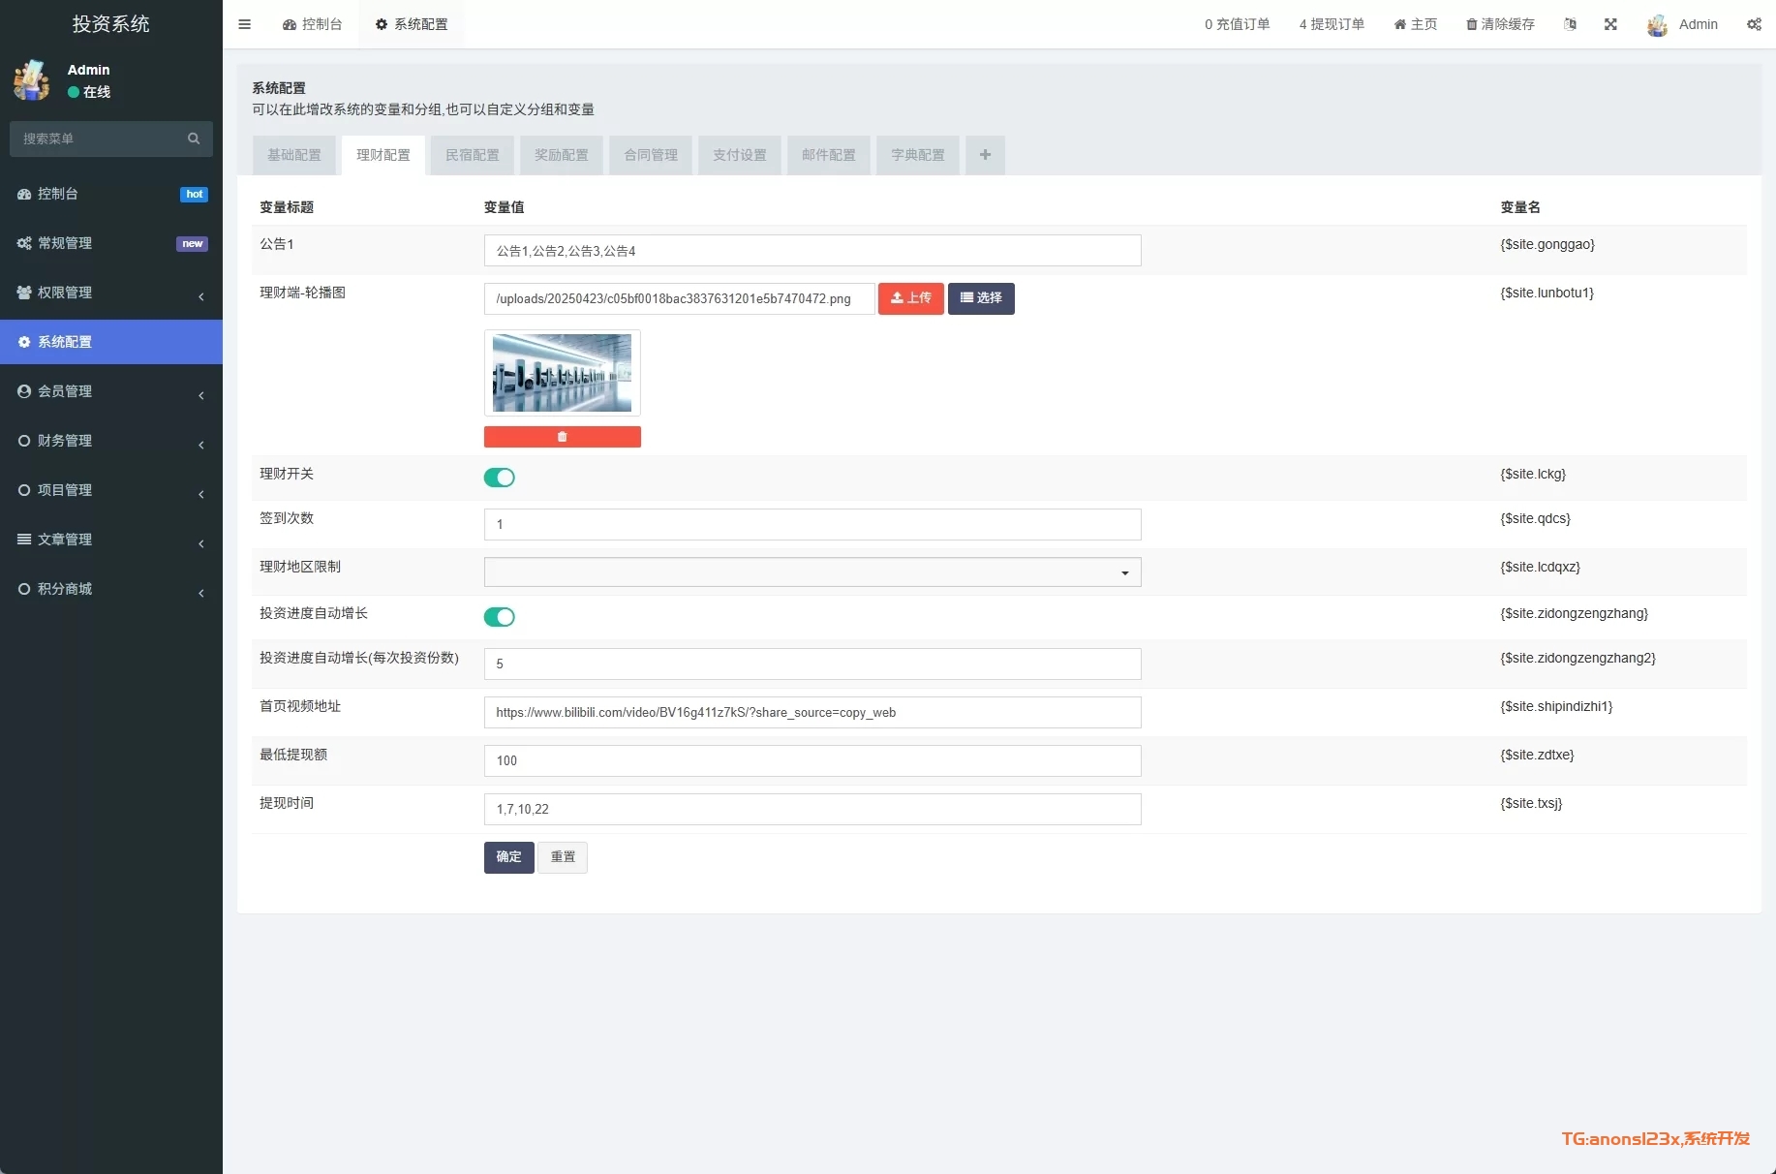Click the carousel image thumbnail preview
The height and width of the screenshot is (1174, 1776).
pyautogui.click(x=562, y=373)
